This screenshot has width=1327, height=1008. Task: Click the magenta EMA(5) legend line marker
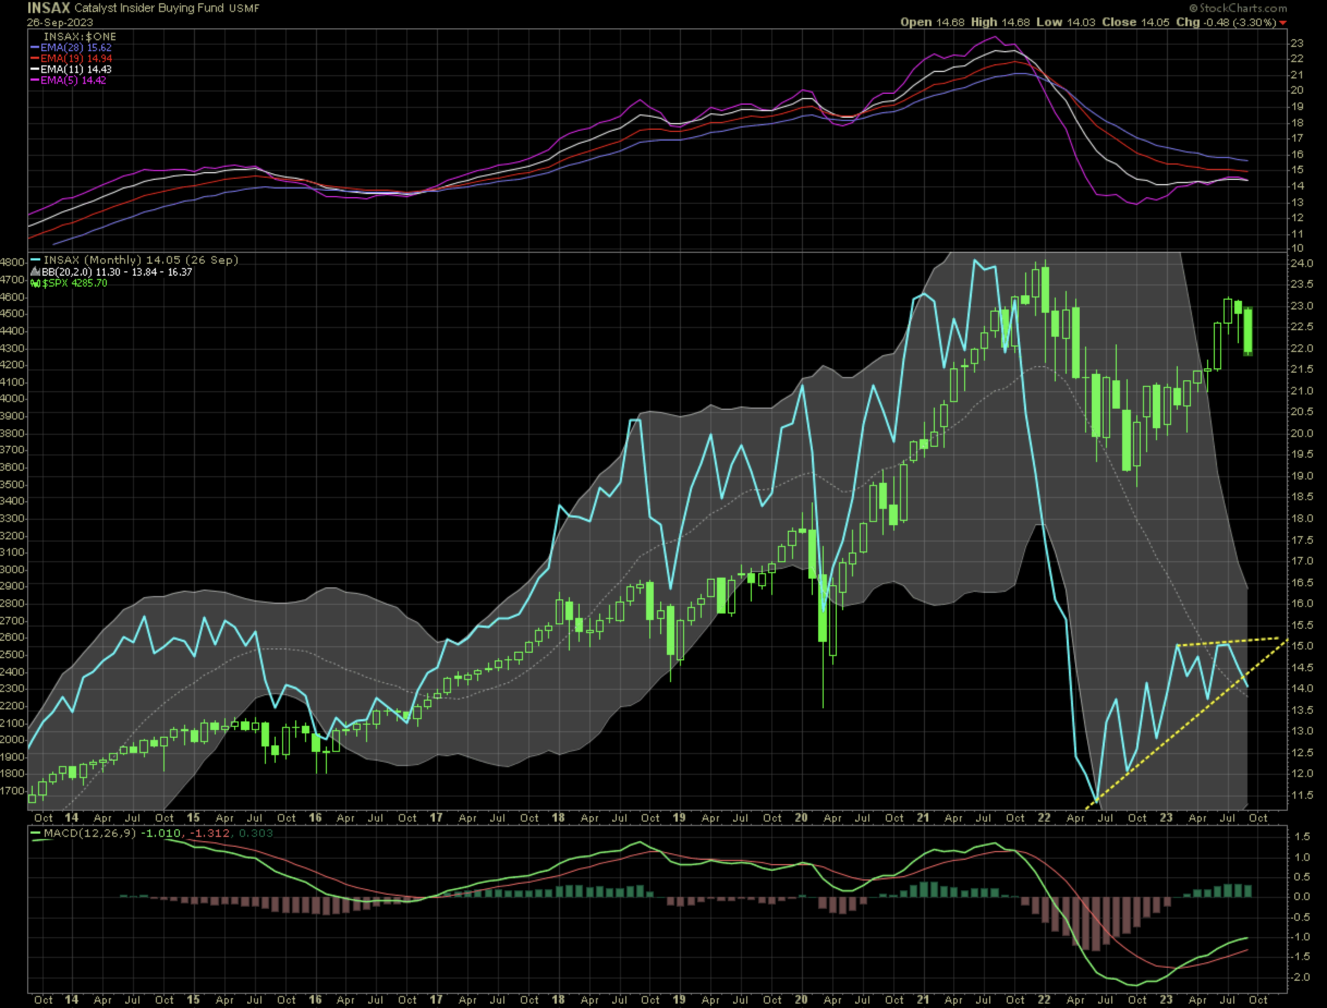click(x=35, y=81)
